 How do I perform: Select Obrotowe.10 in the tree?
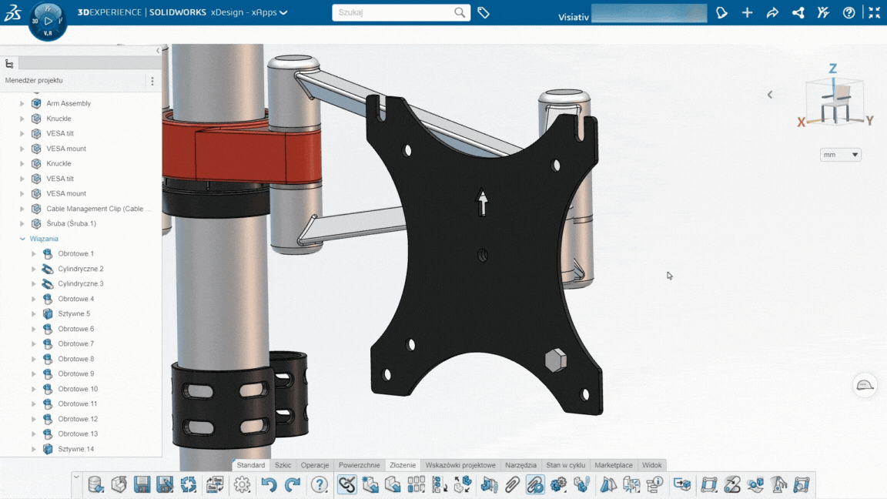coord(78,389)
